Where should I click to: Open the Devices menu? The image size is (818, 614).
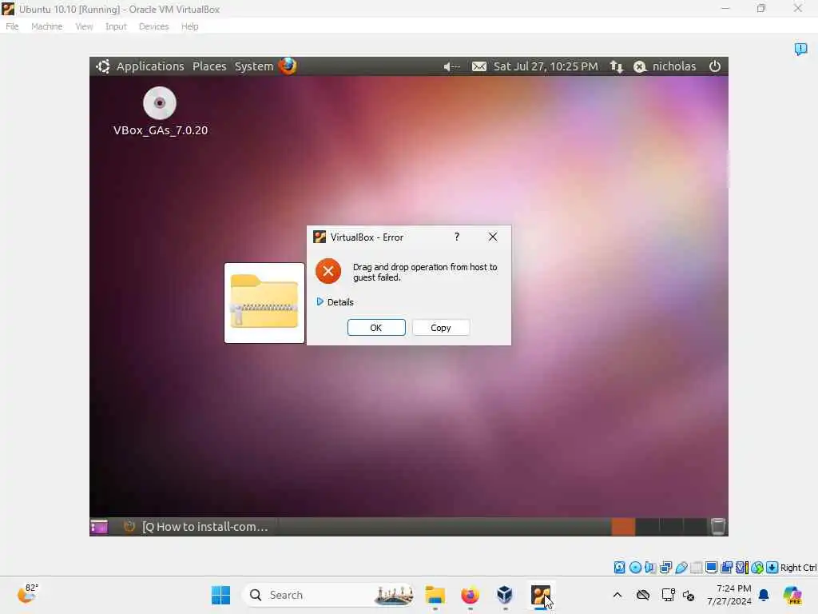click(x=154, y=26)
